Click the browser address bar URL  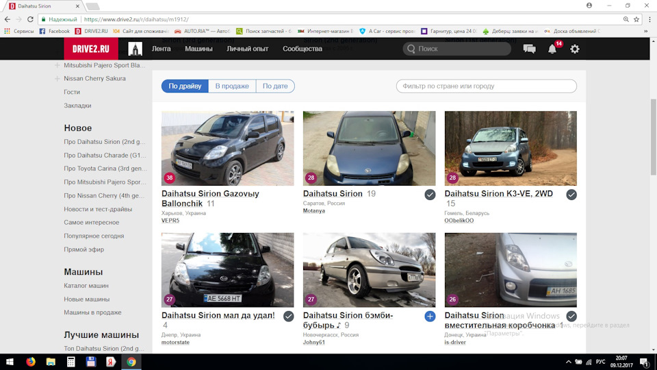pos(136,19)
